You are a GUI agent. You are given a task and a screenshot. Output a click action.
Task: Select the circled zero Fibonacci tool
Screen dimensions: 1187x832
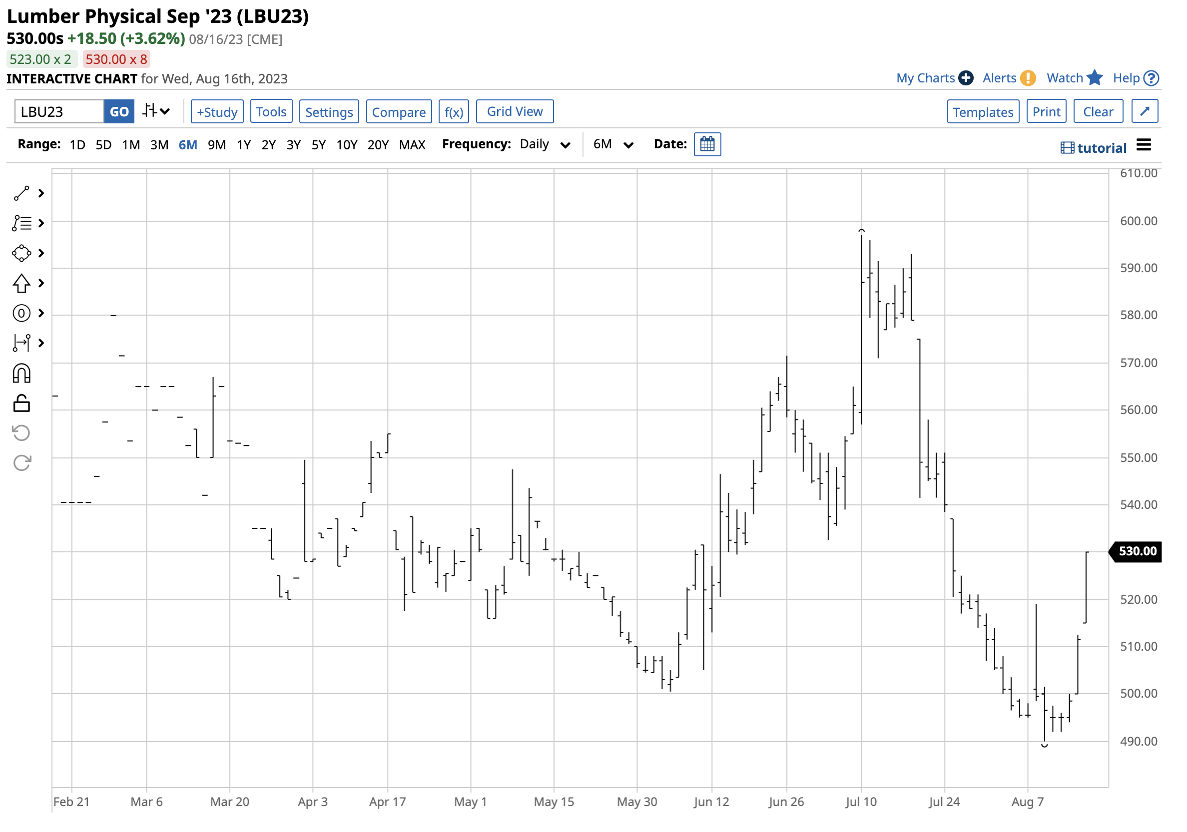[21, 313]
